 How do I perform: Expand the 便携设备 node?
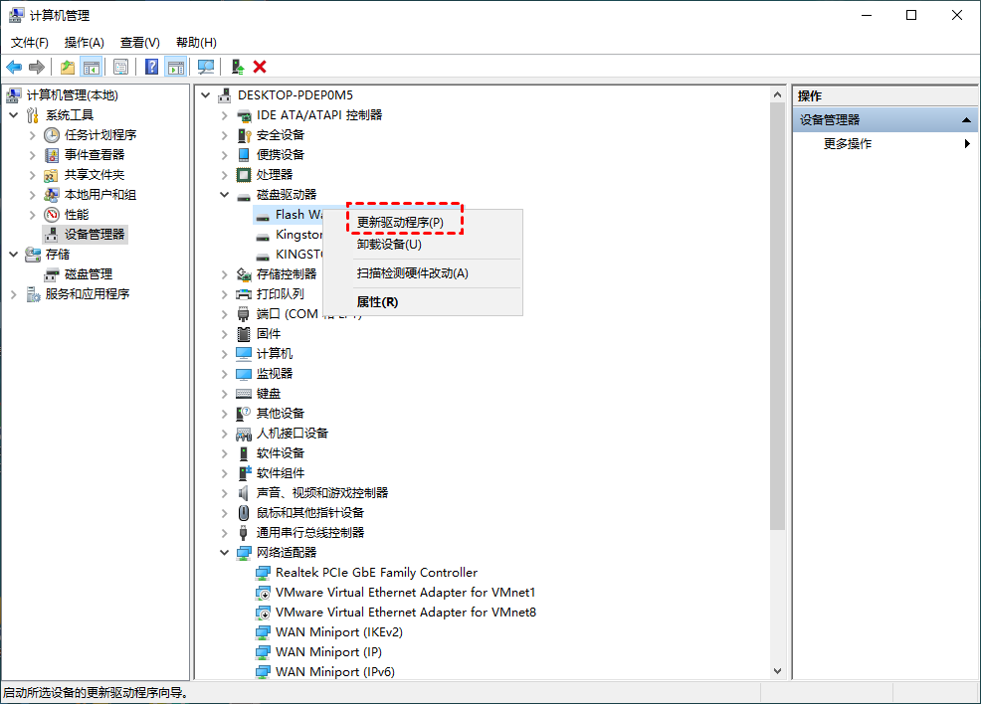pos(224,155)
